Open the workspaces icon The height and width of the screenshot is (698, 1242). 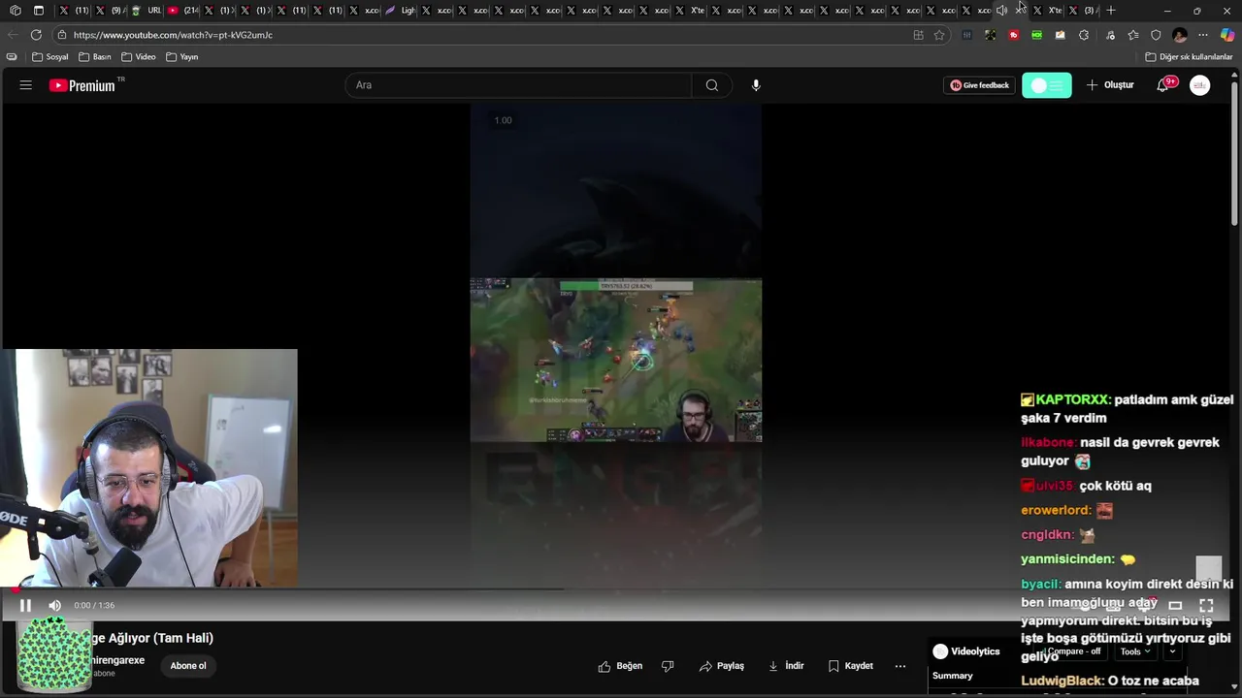pos(15,11)
